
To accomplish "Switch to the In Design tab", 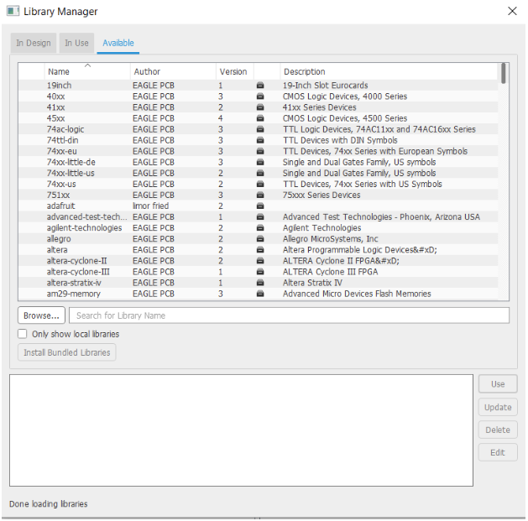I will 34,44.
